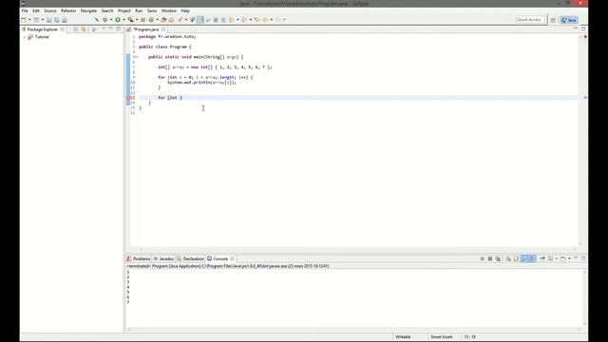Click the Terminate icon in Console toolbar
The height and width of the screenshot is (342, 608).
click(x=483, y=258)
